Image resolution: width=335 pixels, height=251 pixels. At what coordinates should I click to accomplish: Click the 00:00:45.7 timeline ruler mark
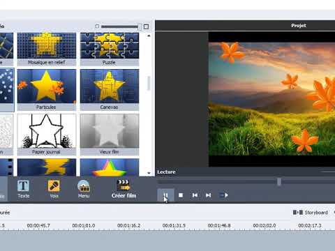click(38, 226)
